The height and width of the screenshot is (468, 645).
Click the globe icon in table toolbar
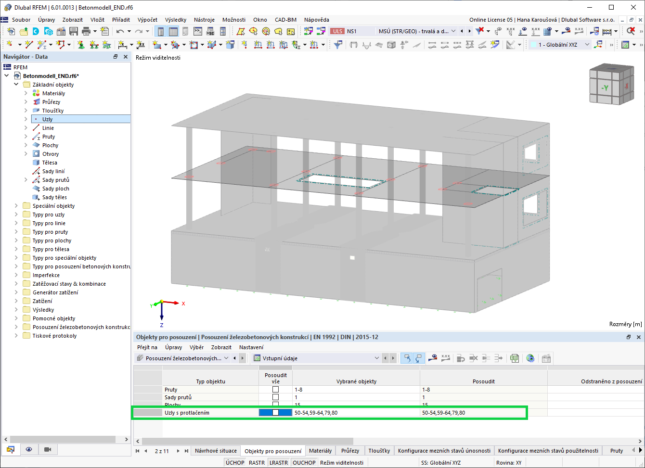530,358
